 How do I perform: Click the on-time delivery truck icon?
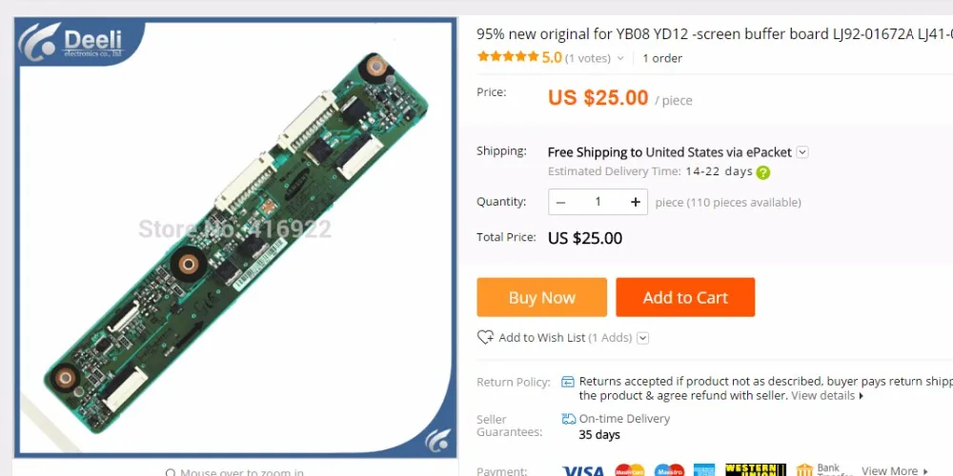[568, 418]
